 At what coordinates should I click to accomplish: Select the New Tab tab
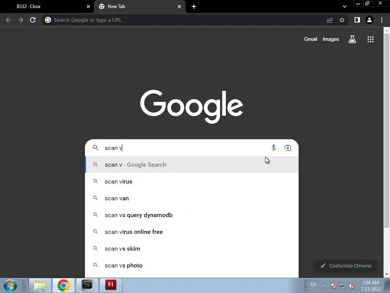139,6
